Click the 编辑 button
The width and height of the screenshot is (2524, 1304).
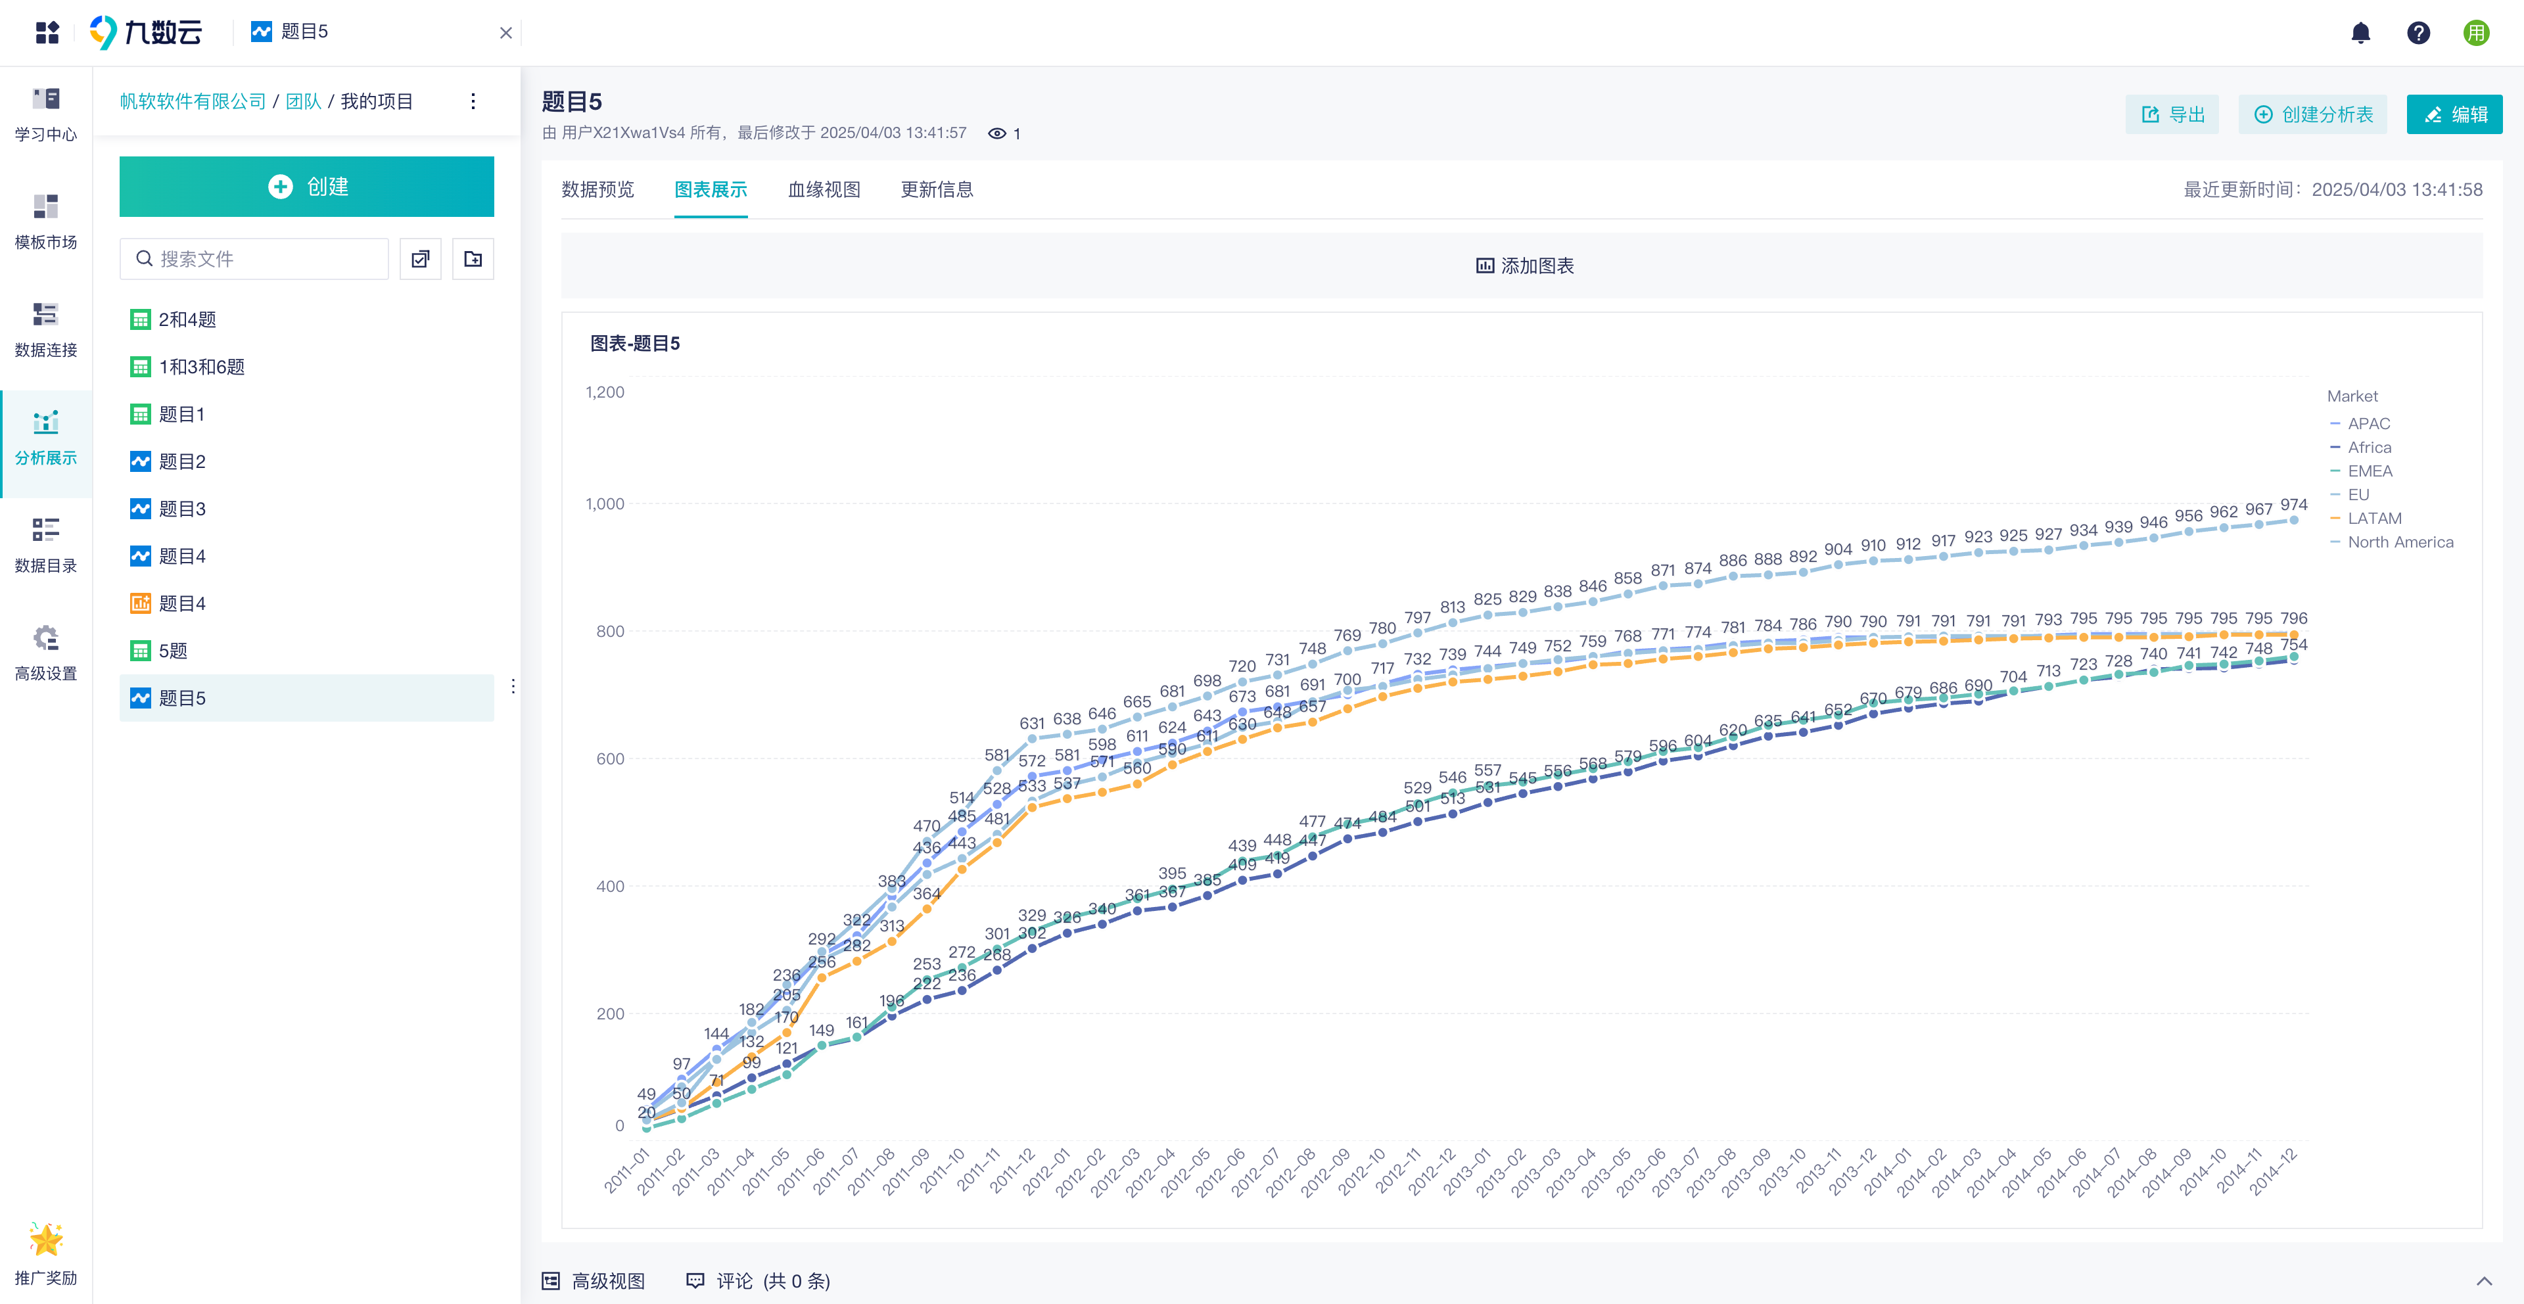click(x=2454, y=114)
